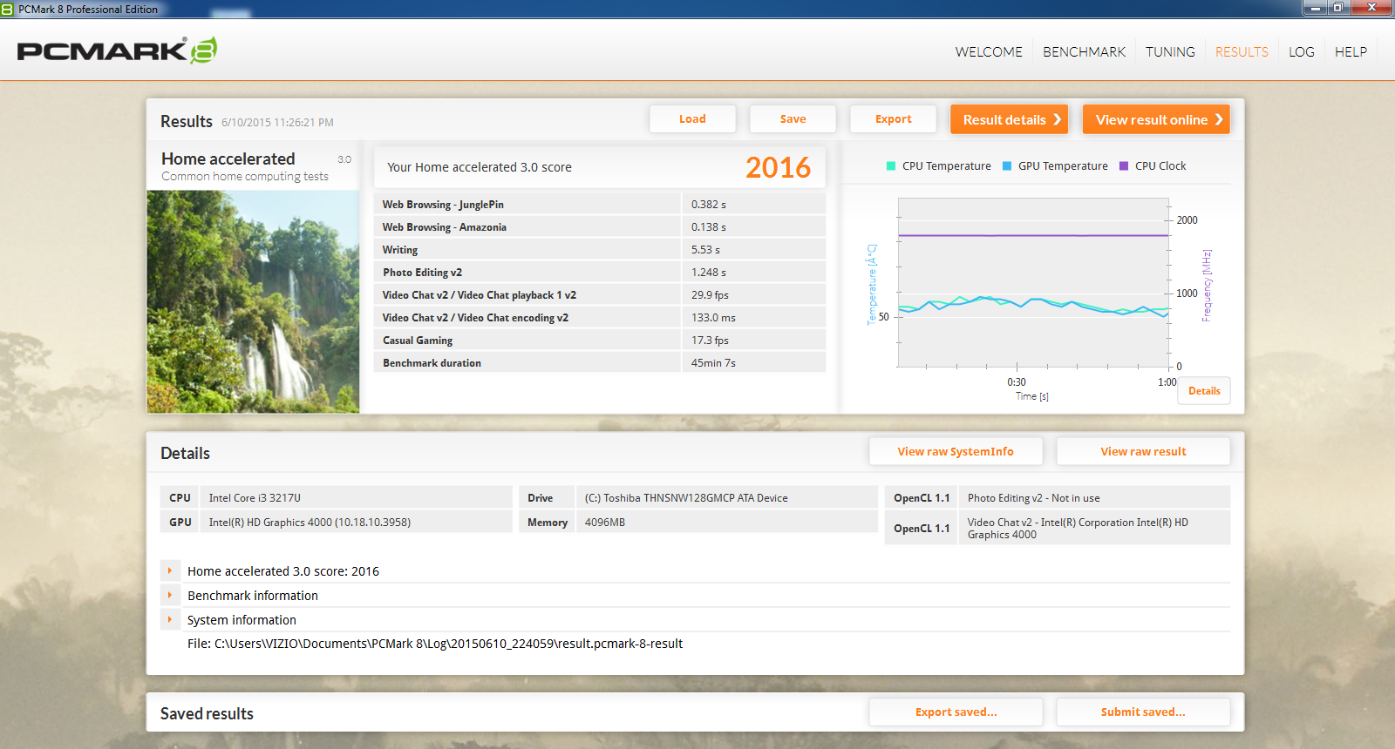Go to the LOG tab
Image resolution: width=1395 pixels, height=749 pixels.
pos(1302,52)
